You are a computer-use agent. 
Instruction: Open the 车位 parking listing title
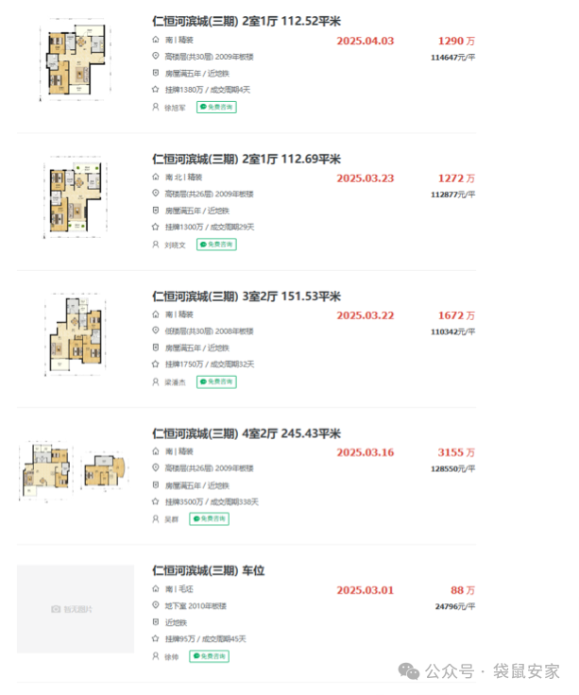pos(208,570)
